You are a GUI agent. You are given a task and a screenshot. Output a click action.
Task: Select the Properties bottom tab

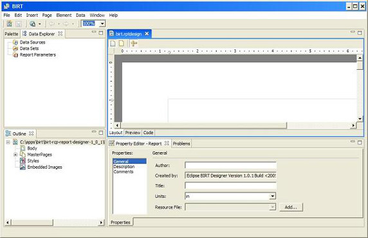(x=120, y=223)
